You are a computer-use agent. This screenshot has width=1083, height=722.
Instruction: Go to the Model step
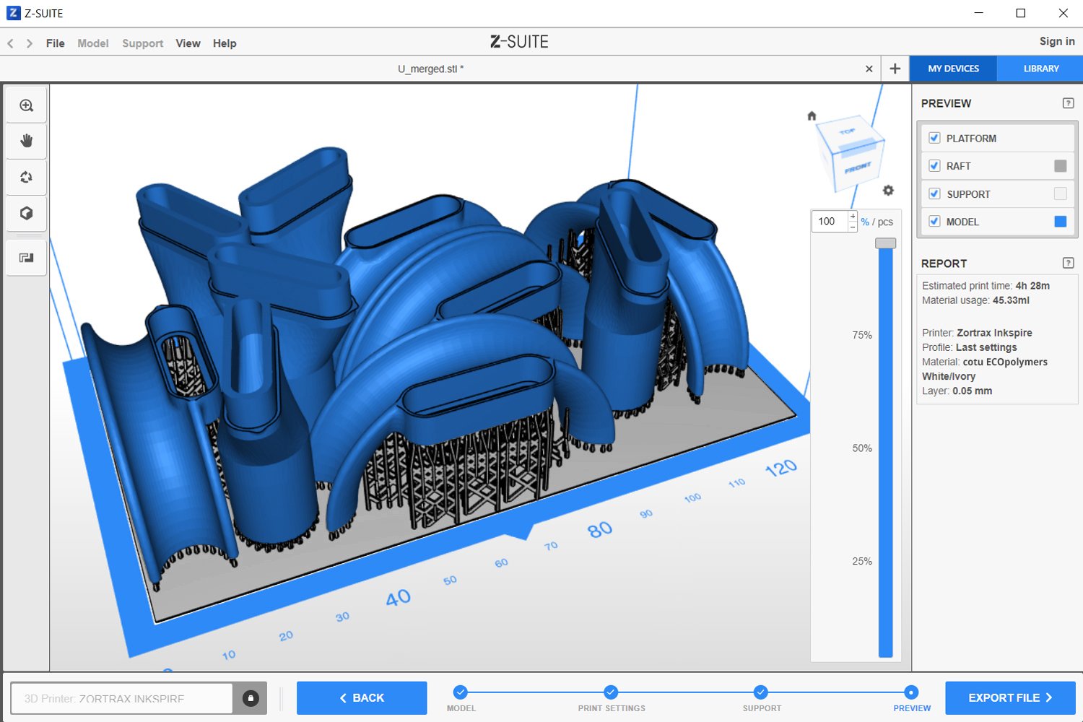(x=461, y=692)
